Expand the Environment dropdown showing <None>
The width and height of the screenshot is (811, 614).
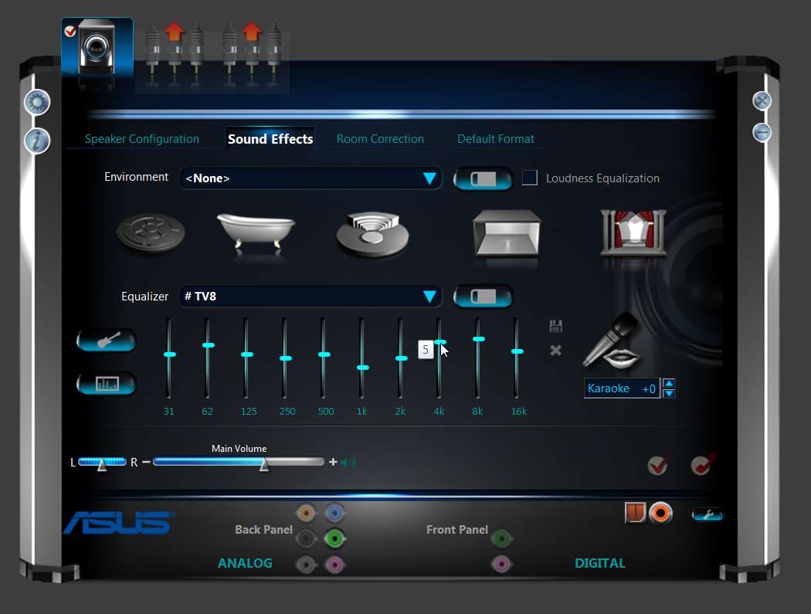[310, 178]
